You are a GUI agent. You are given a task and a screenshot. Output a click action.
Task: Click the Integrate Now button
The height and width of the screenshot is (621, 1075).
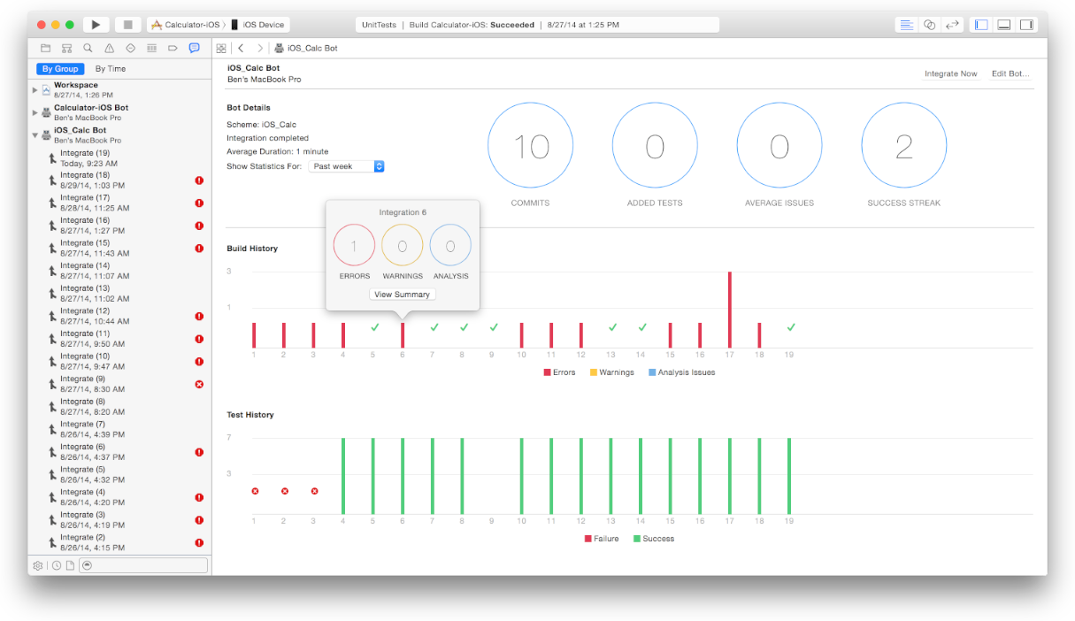click(950, 73)
